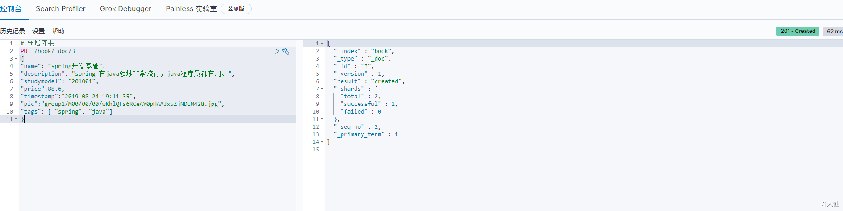Collapse _shards fold arrow at response line 7
Image resolution: width=843 pixels, height=211 pixels.
pos(322,89)
